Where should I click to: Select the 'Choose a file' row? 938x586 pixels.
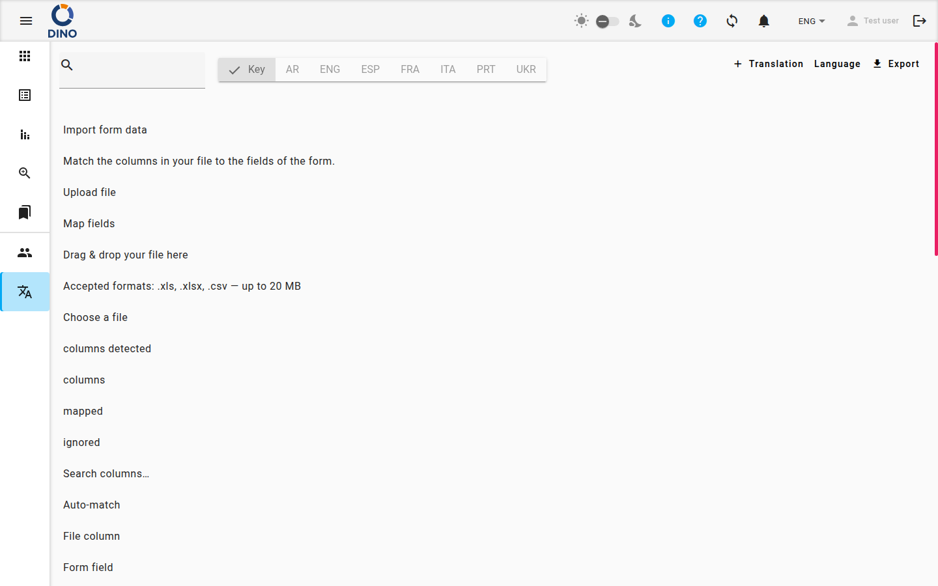[494, 318]
